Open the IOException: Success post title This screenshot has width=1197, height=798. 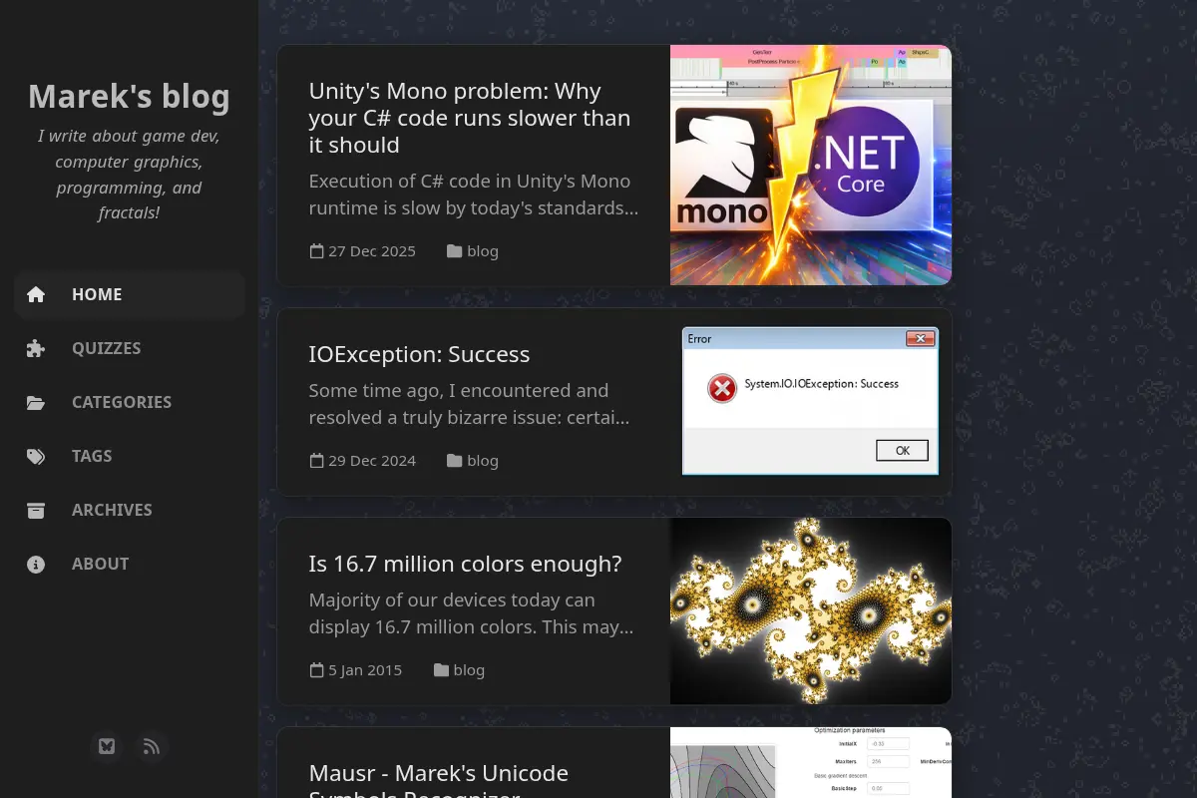pos(419,354)
